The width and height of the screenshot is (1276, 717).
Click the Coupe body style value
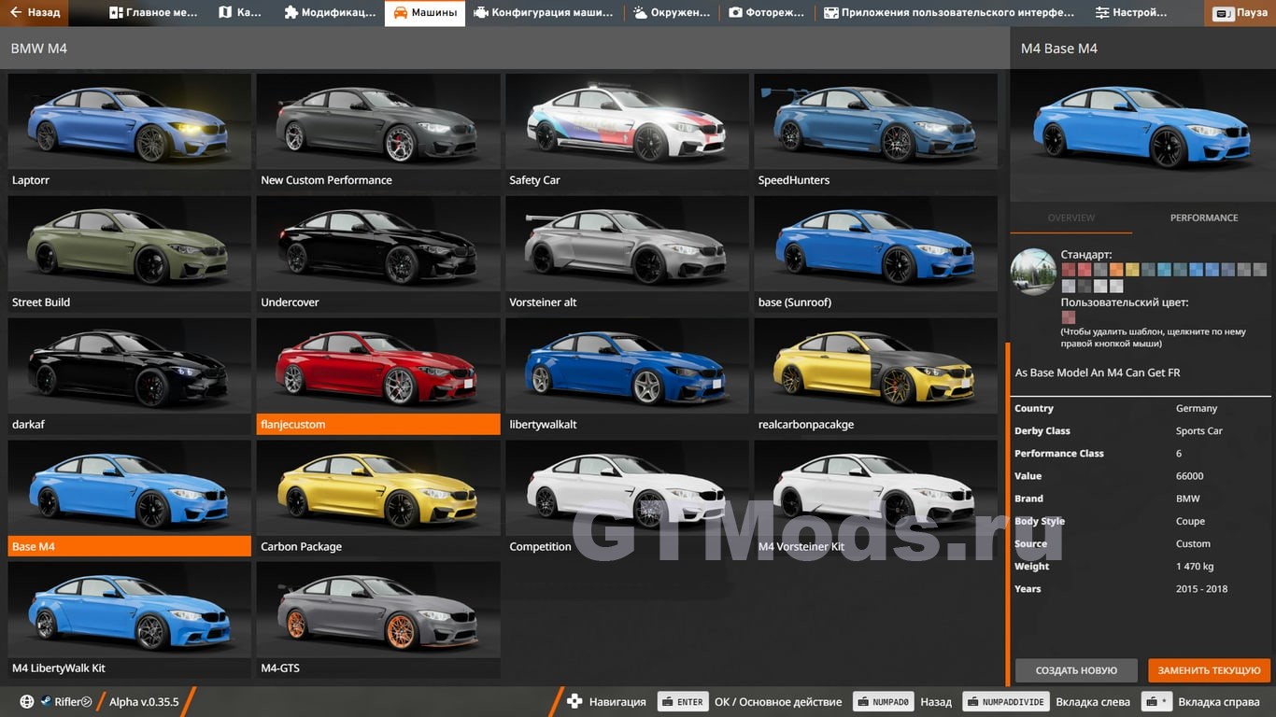1190,521
